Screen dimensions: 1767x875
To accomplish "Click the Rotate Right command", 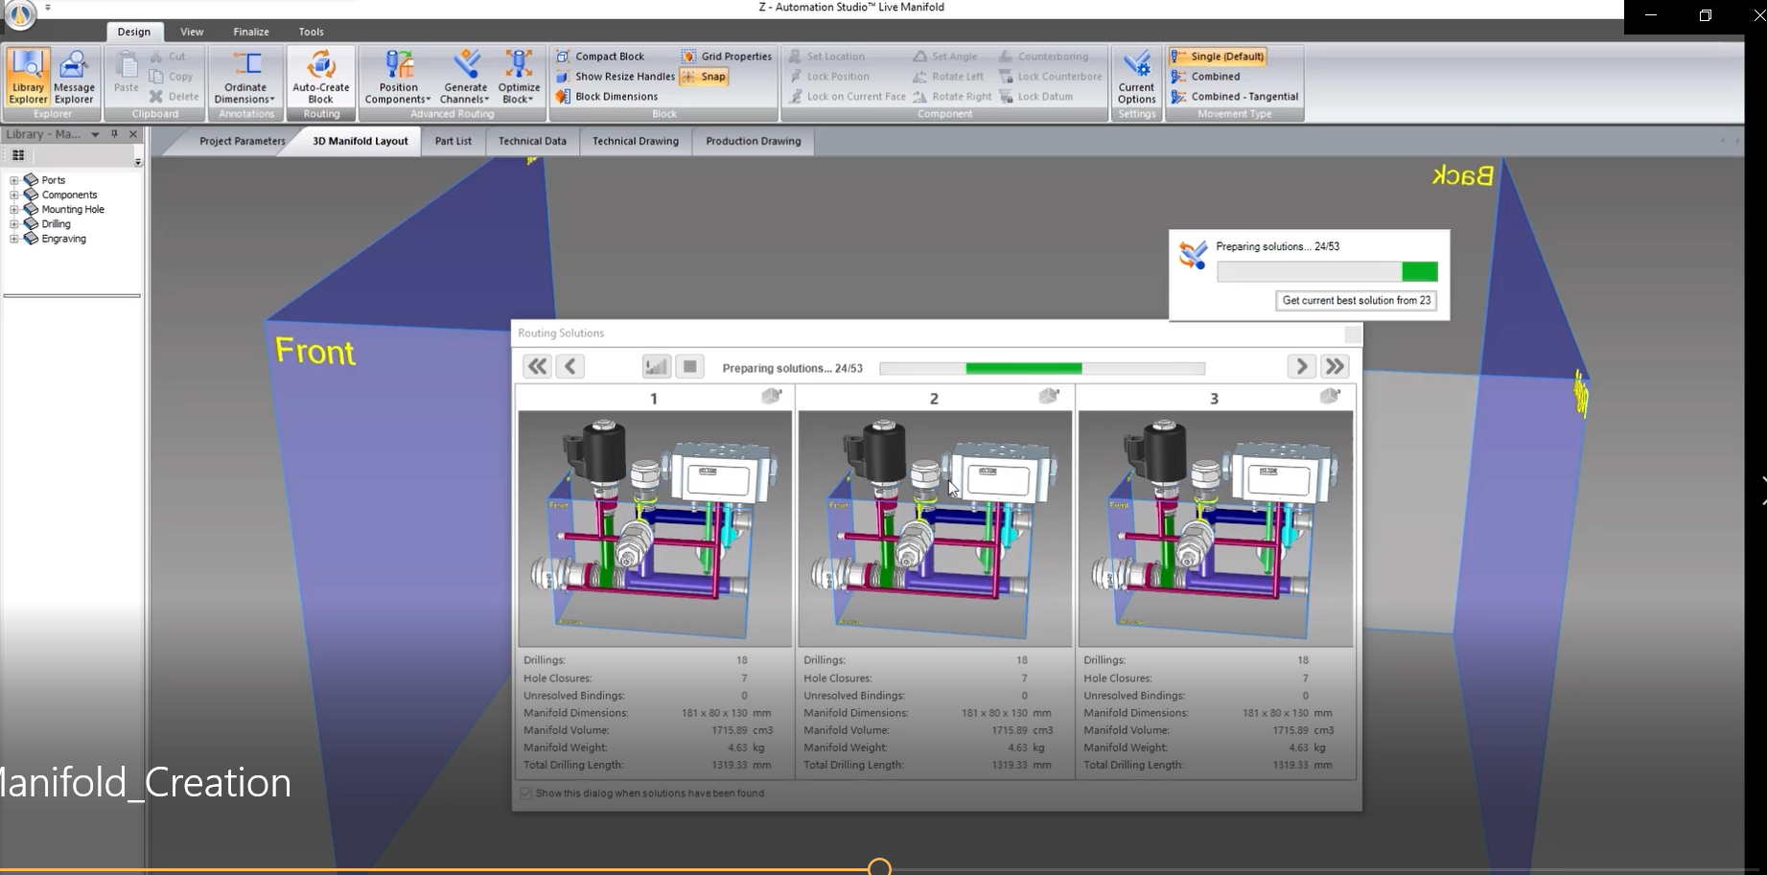I will pos(952,97).
